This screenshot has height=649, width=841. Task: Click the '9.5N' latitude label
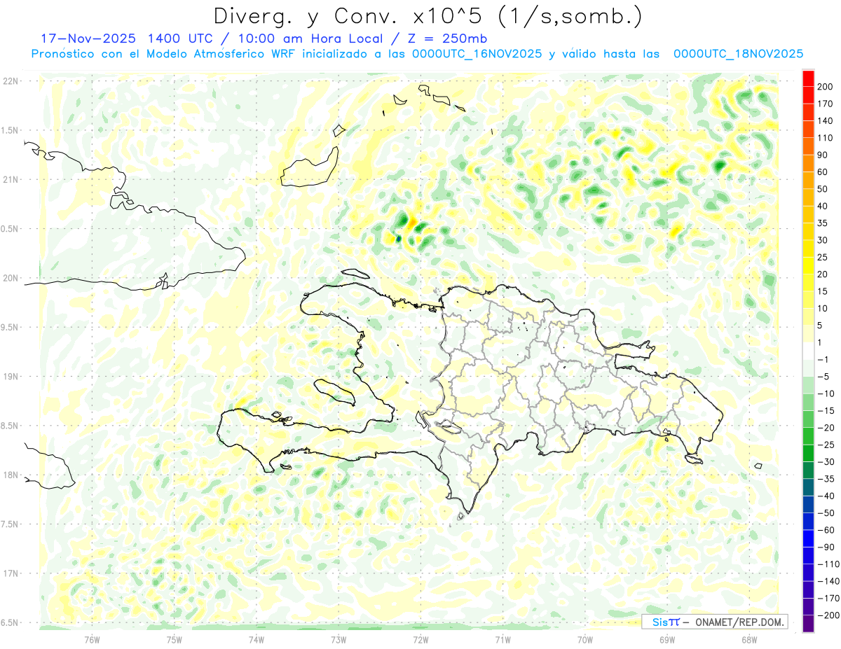8,328
